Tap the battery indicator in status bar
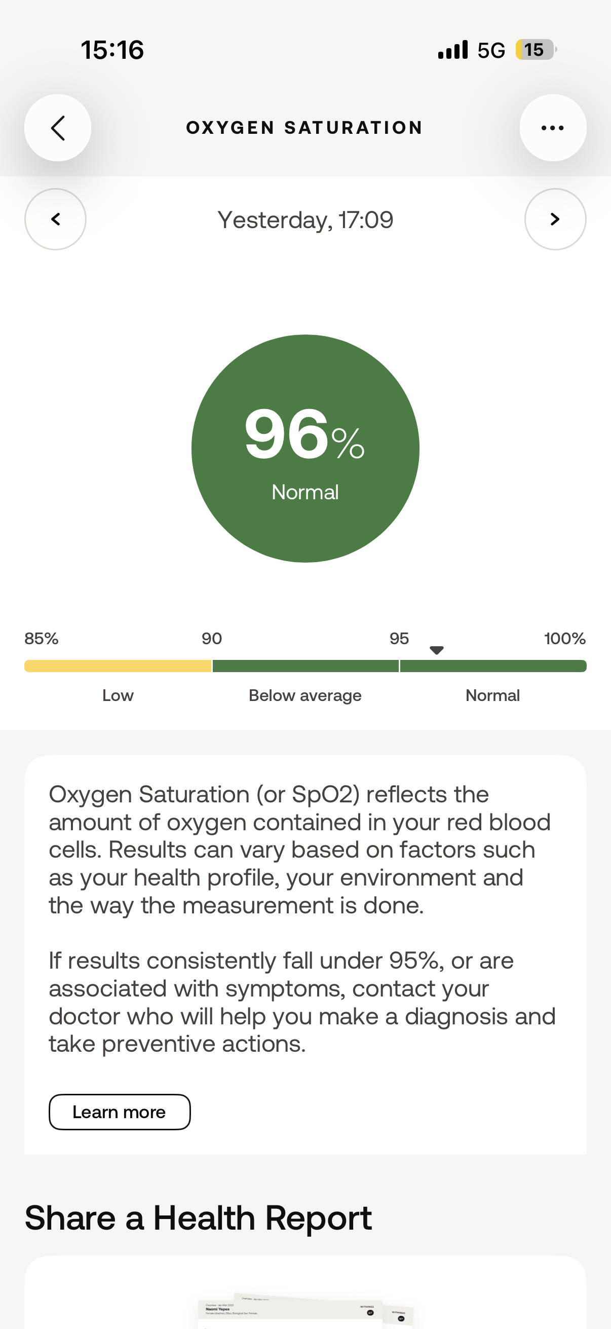 [x=536, y=50]
